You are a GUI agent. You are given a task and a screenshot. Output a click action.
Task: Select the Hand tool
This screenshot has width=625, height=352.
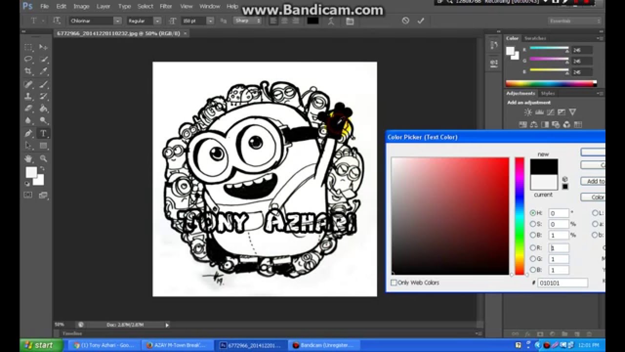pos(28,158)
